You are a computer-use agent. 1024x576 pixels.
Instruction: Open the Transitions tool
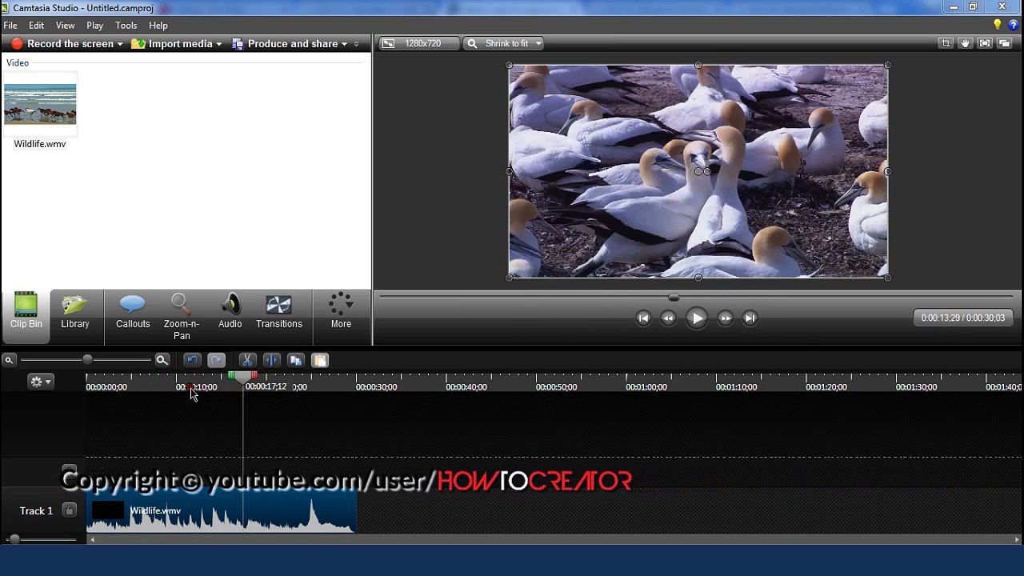coord(279,312)
